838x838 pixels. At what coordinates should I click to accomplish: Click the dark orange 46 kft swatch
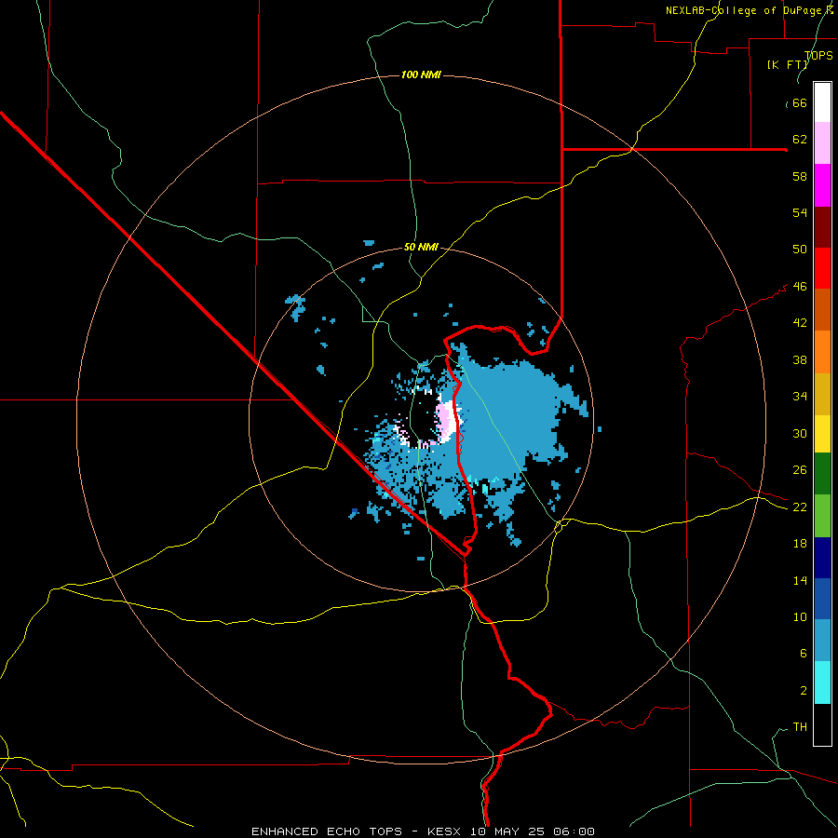point(822,310)
